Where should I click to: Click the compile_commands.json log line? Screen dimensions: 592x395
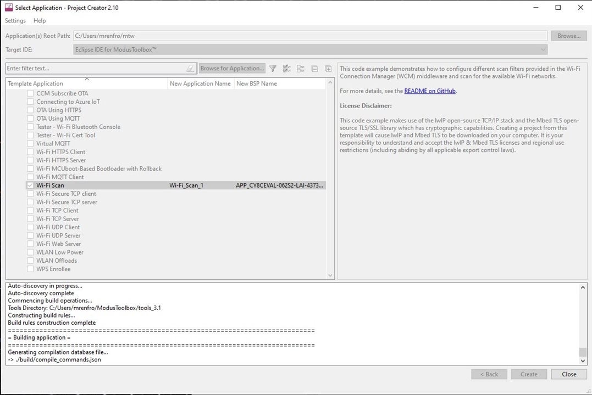click(54, 359)
